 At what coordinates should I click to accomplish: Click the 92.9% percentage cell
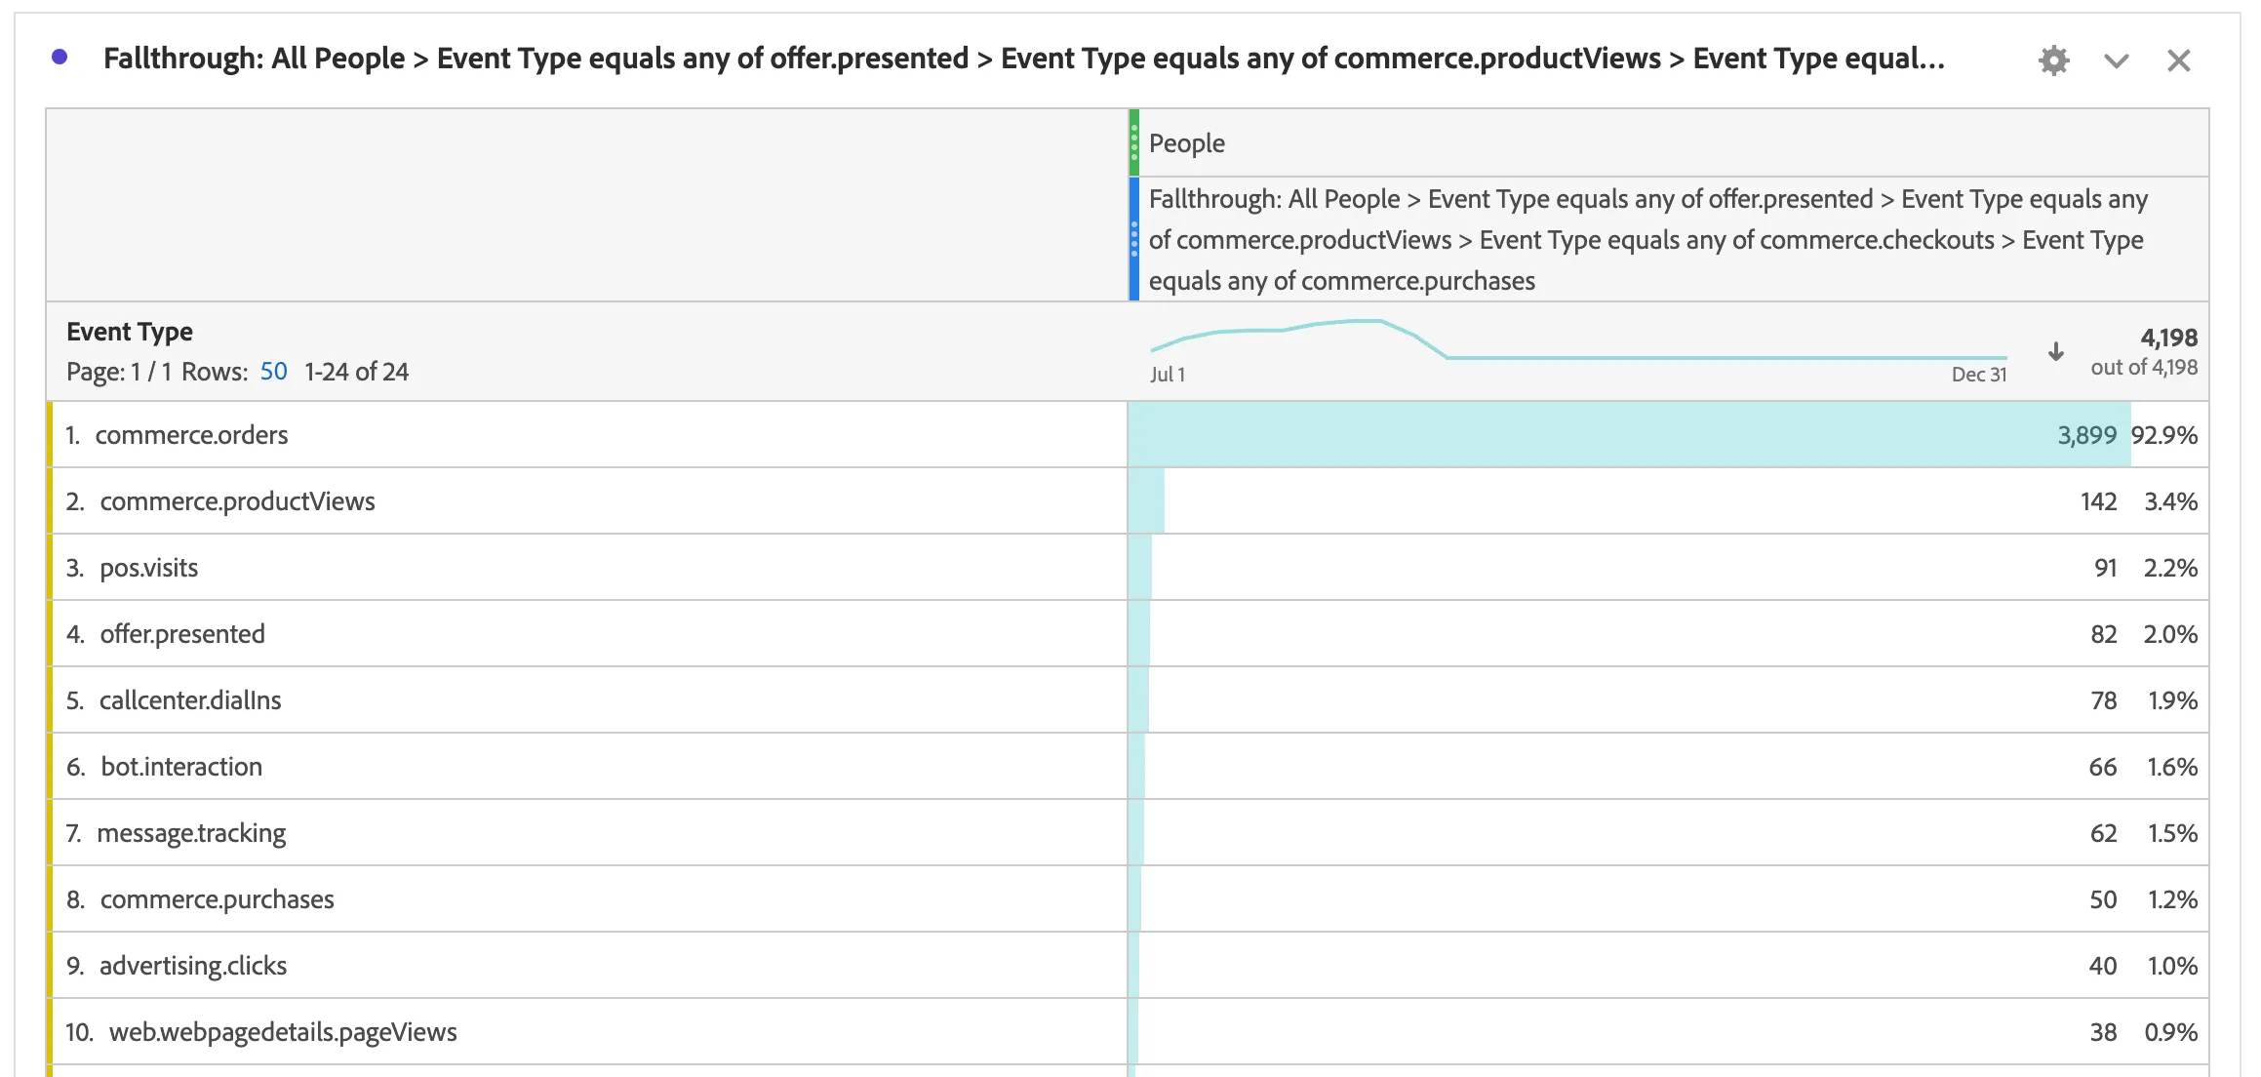pos(2164,435)
